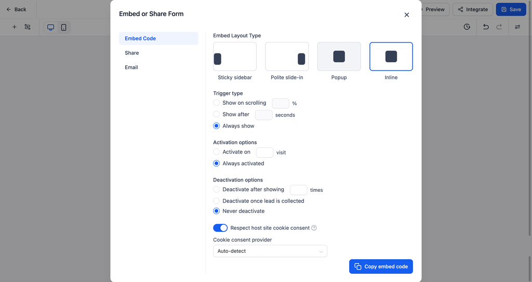Screen dimensions: 532x282
Task: Select Show after seconds trigger
Action: click(x=217, y=115)
